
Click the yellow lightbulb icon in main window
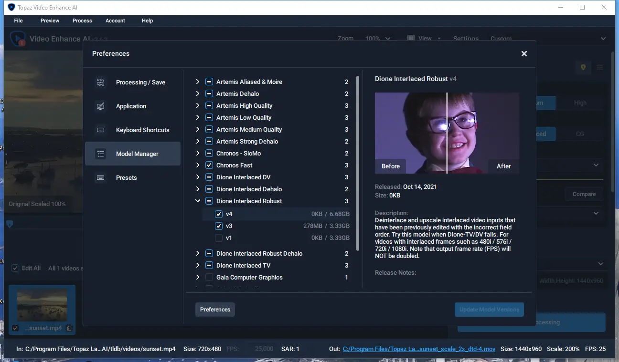(583, 68)
